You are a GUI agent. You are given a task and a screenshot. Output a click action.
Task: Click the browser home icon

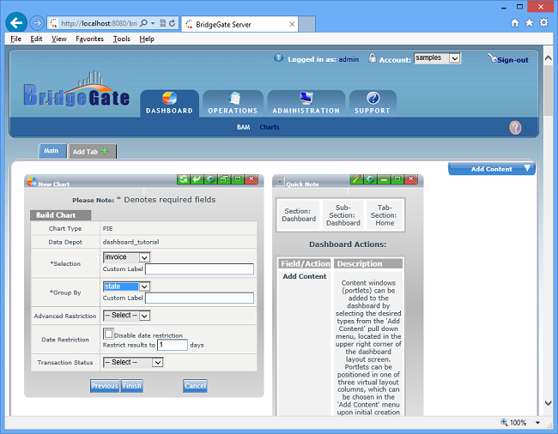[513, 22]
